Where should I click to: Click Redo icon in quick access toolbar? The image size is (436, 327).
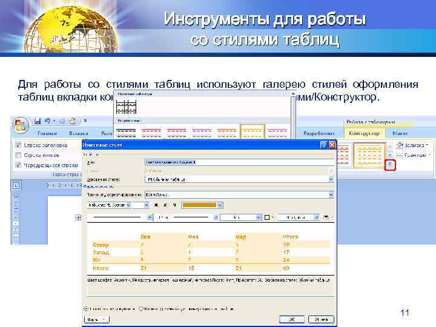click(x=62, y=121)
